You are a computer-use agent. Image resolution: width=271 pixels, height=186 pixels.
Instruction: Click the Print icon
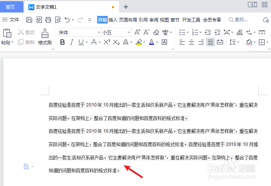[48, 20]
